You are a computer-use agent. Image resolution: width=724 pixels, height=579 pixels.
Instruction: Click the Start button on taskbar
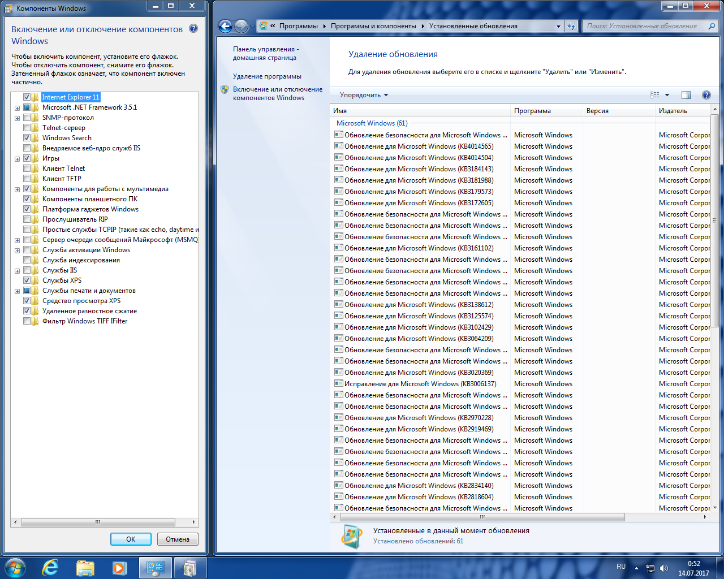pos(15,568)
